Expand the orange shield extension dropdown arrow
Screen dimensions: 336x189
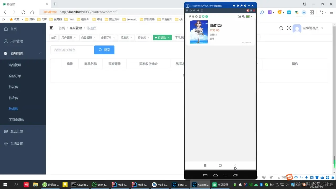(283, 12)
